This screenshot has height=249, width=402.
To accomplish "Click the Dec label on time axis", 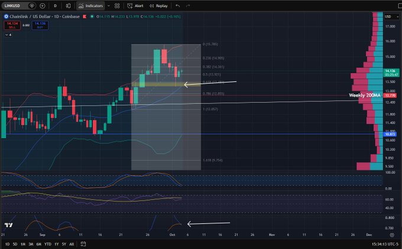I will click(x=369, y=235).
